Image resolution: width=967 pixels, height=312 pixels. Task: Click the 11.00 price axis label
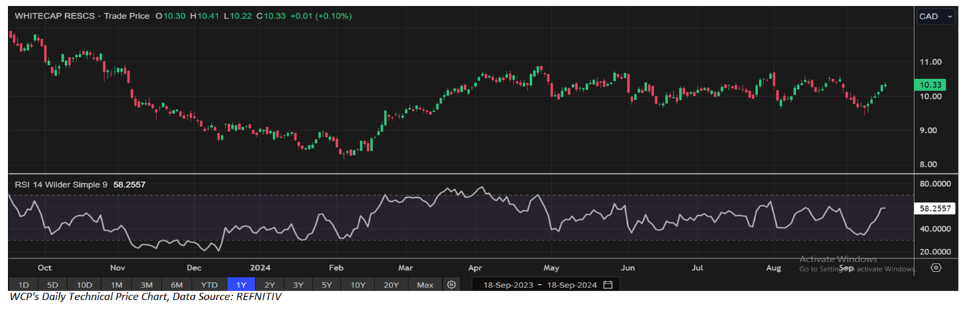(x=930, y=62)
